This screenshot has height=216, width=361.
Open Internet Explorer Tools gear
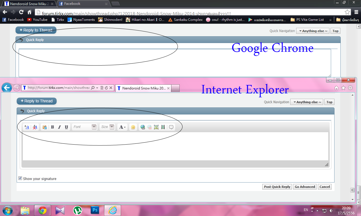click(x=350, y=88)
